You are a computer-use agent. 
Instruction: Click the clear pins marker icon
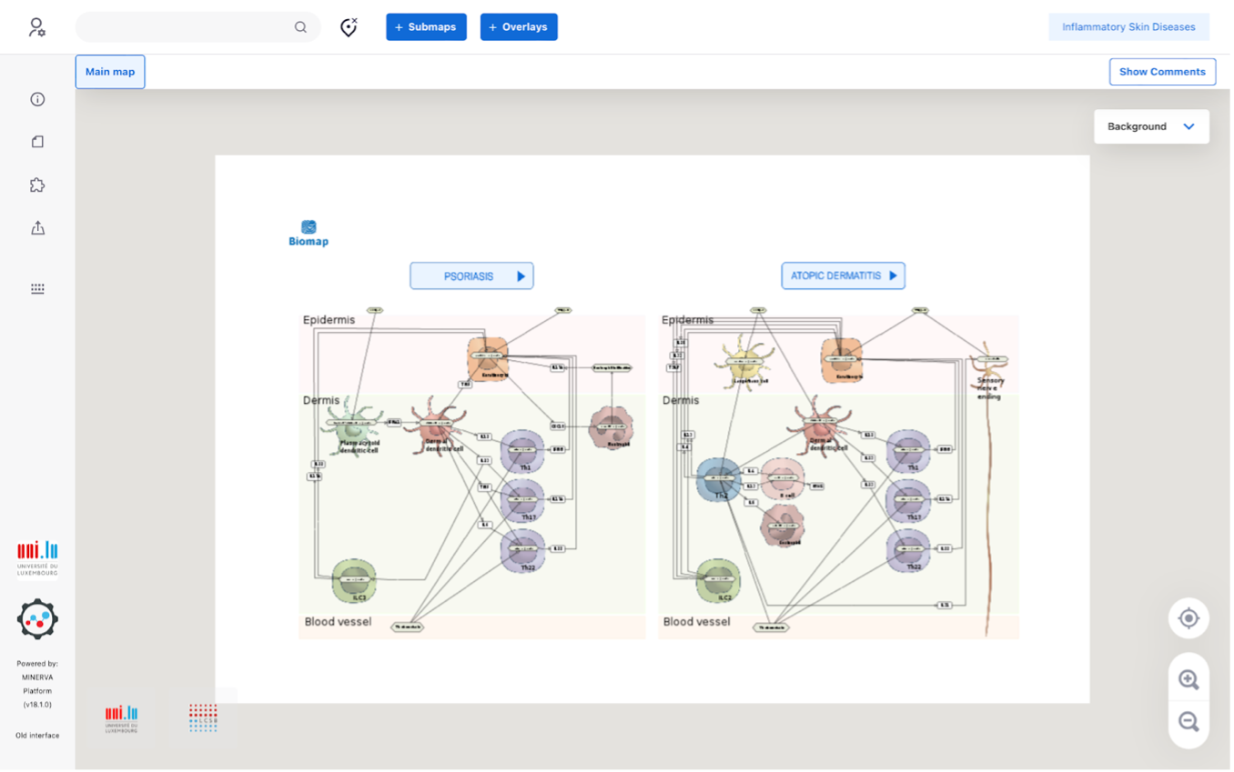349,27
